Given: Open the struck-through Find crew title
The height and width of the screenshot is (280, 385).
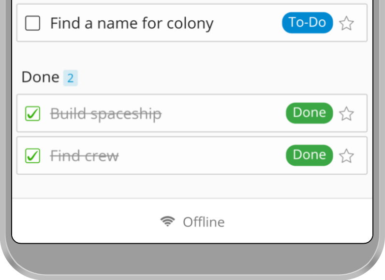Looking at the screenshot, I should [x=85, y=156].
